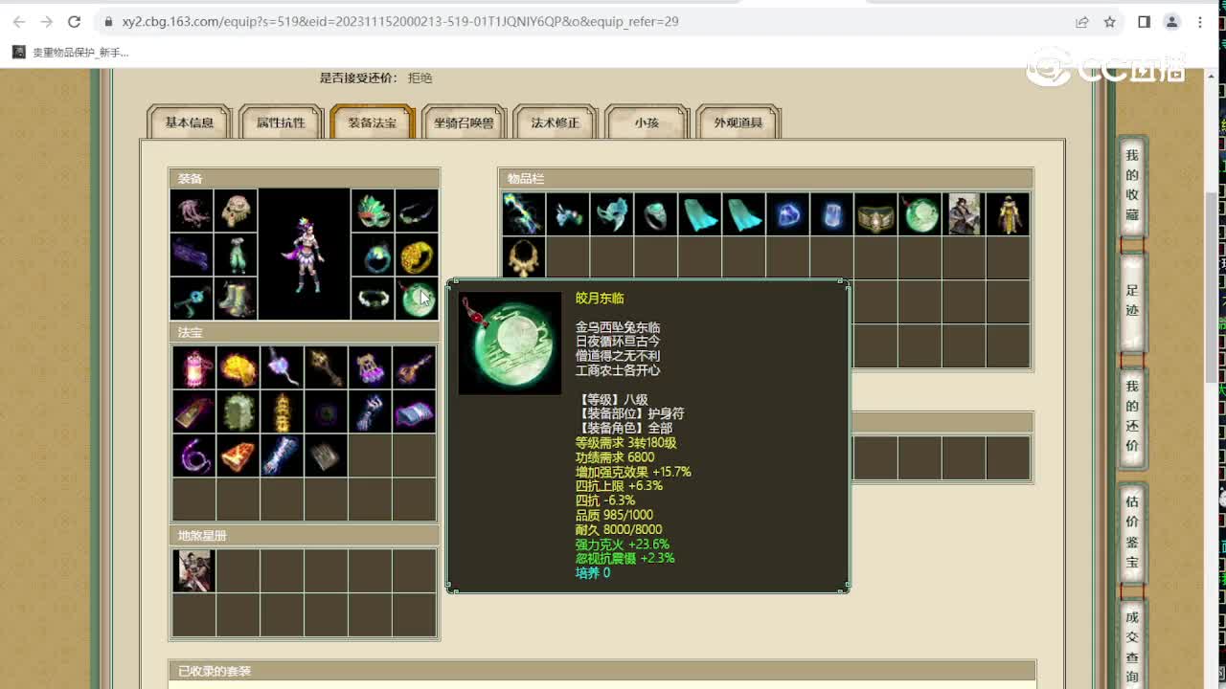Click the dark purple orb treasure
Screen dimensions: 1226x689
tap(326, 411)
